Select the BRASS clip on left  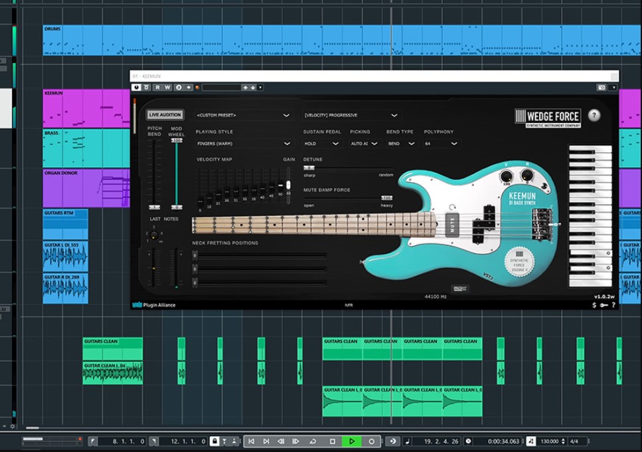pos(86,148)
